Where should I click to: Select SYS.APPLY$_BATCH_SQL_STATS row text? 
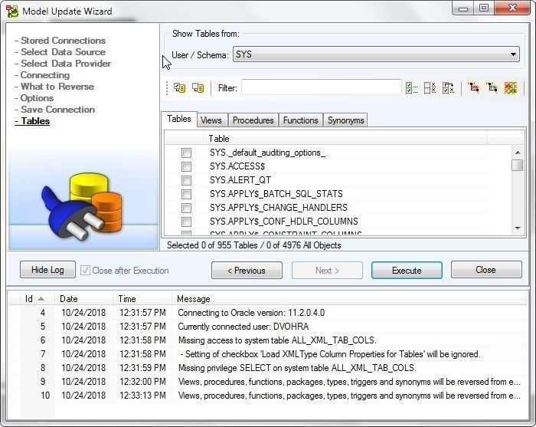(276, 194)
